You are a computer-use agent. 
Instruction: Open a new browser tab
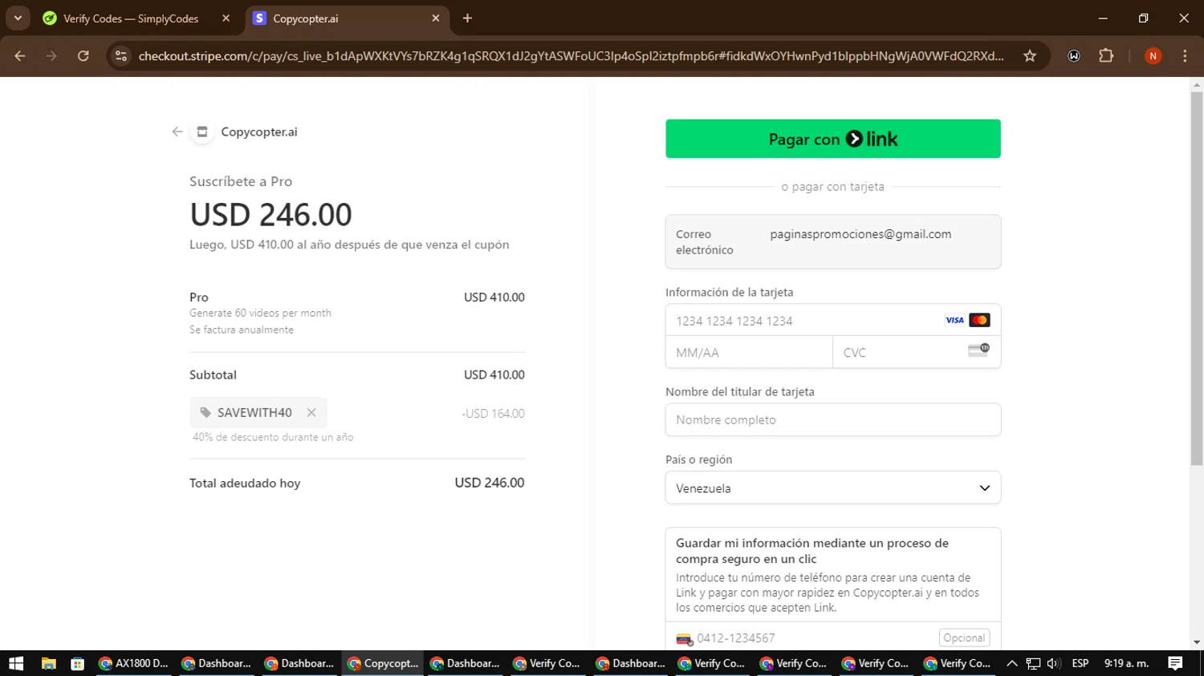[x=467, y=18]
